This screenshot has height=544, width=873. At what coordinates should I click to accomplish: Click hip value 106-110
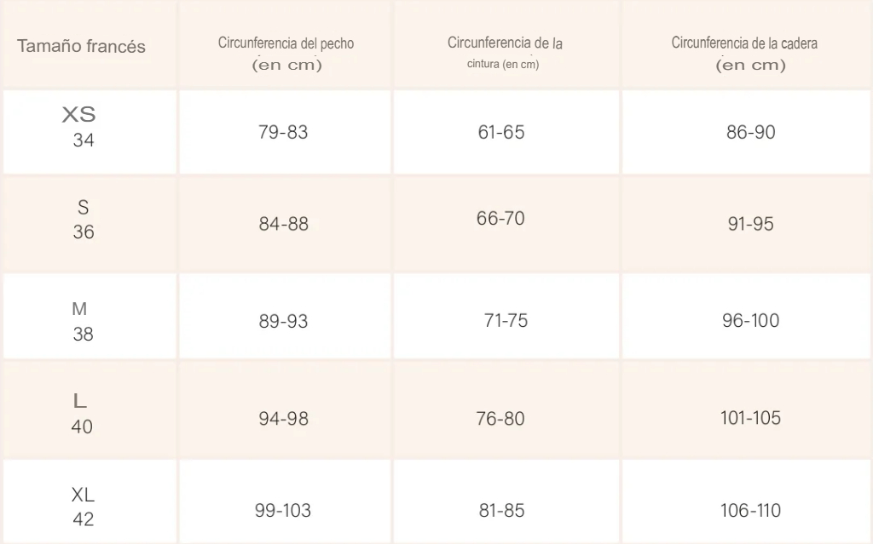(750, 511)
